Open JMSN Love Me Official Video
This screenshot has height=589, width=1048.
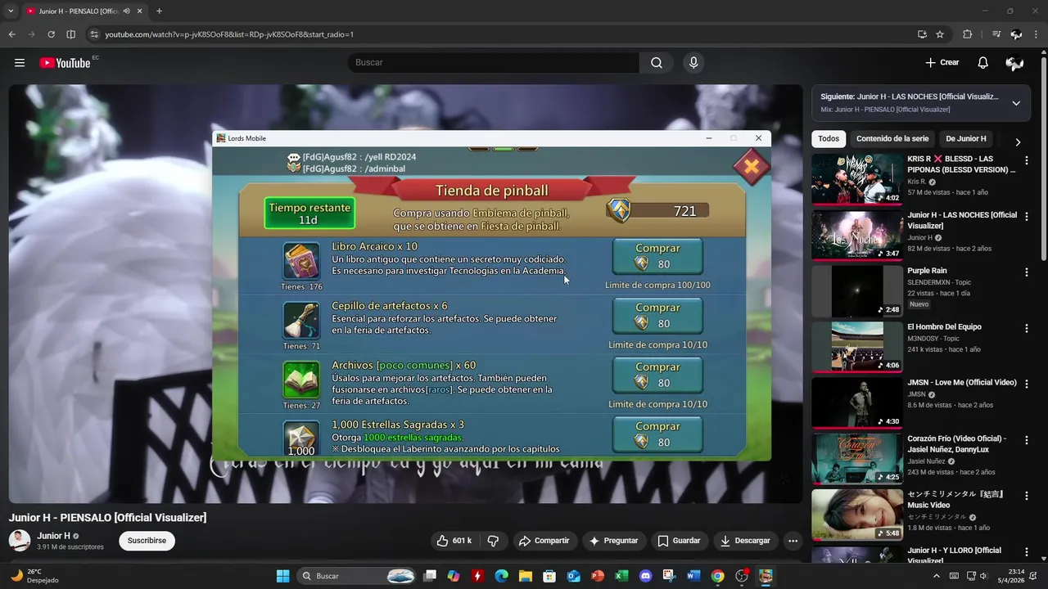pos(857,403)
